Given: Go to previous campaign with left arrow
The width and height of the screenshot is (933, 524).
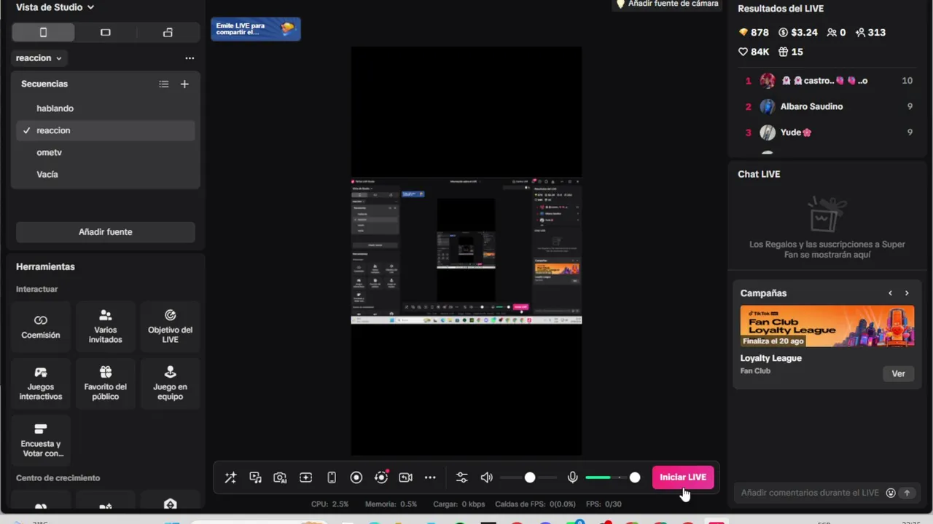Looking at the screenshot, I should coord(890,293).
